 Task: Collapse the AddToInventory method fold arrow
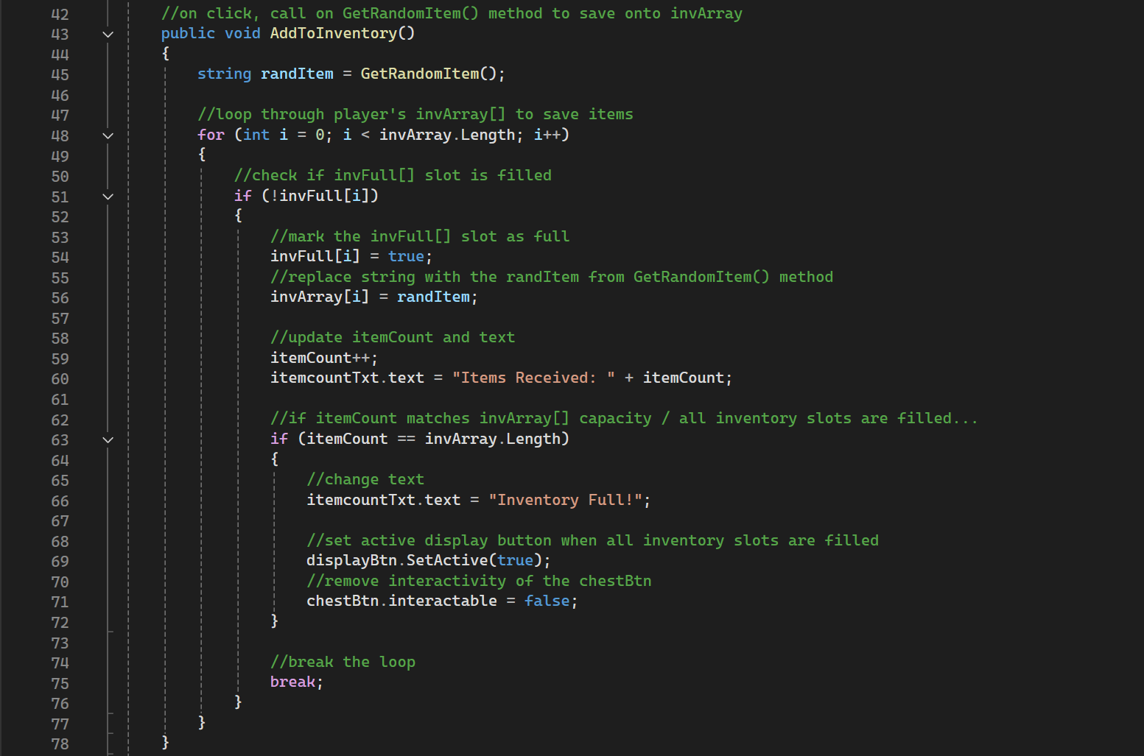(x=108, y=35)
